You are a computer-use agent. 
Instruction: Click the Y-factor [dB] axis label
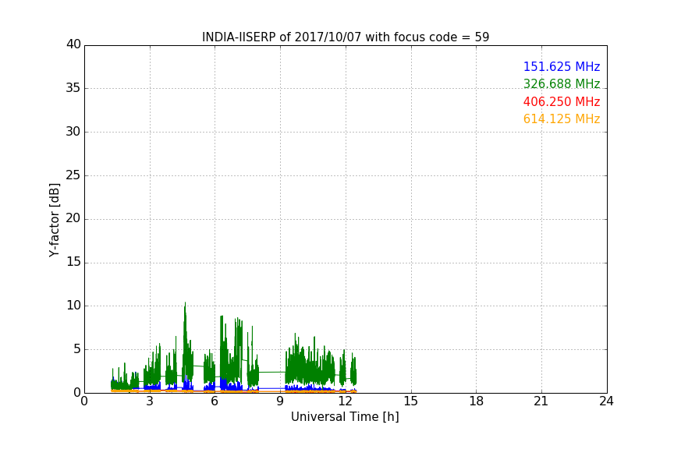click(54, 220)
